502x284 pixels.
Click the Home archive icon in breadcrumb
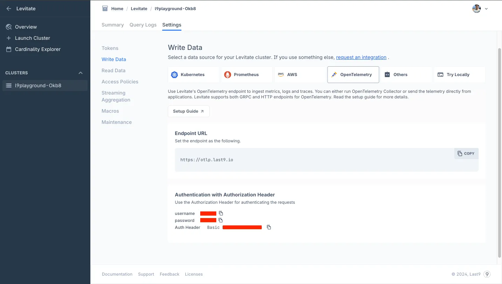[105, 9]
